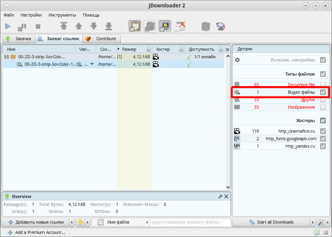332x237 pixels.
Task: Open the arrow next to the undo icon
Action: click(88, 222)
